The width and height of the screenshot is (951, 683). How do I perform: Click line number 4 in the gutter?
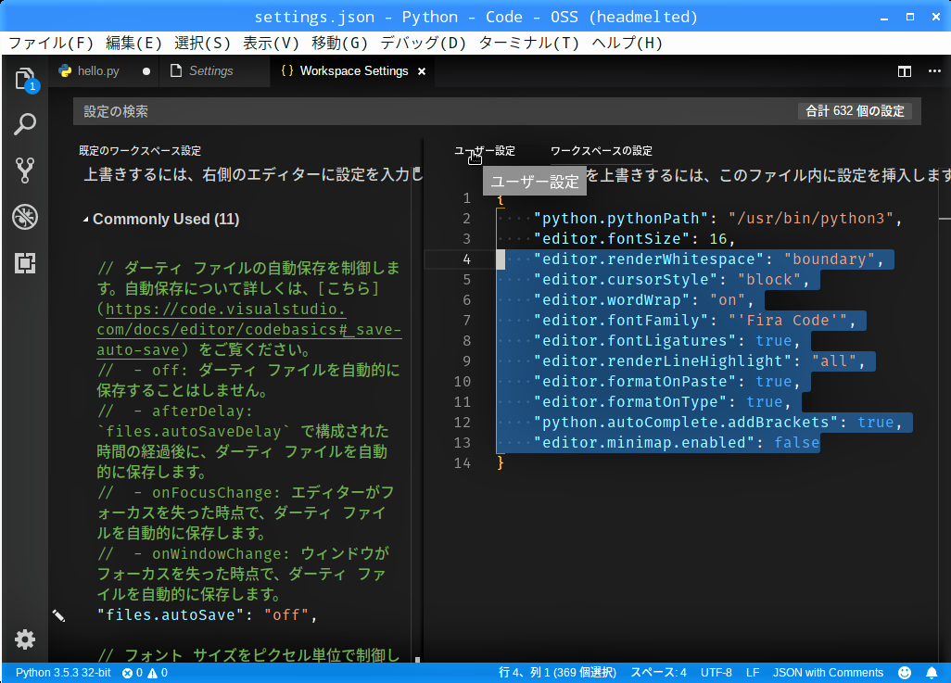click(466, 259)
